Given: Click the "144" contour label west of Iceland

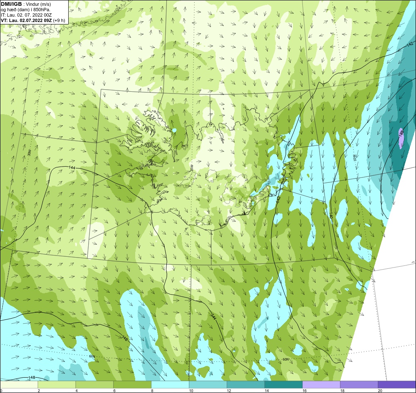Looking at the screenshot, I should coord(72,167).
